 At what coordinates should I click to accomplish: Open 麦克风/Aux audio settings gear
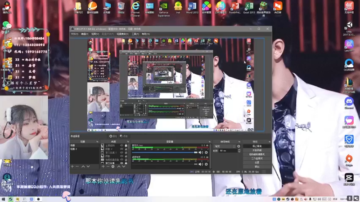point(206,152)
